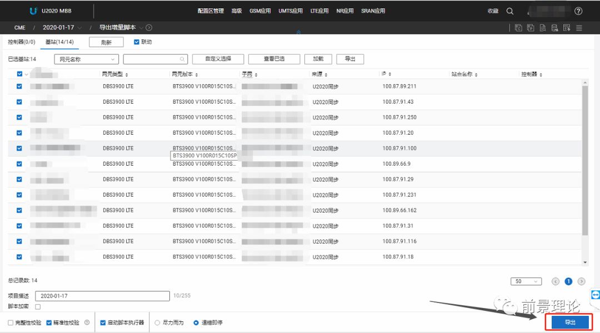Sort by the 子网 column
This screenshot has height=333, width=600.
[256, 75]
